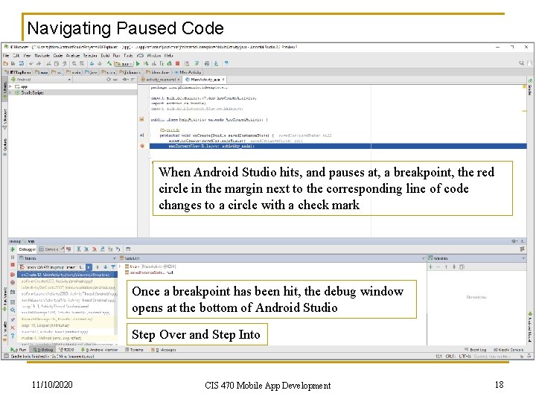This screenshot has height=402, width=536.
Task: Open the Navigate menu
Action: 42,55
